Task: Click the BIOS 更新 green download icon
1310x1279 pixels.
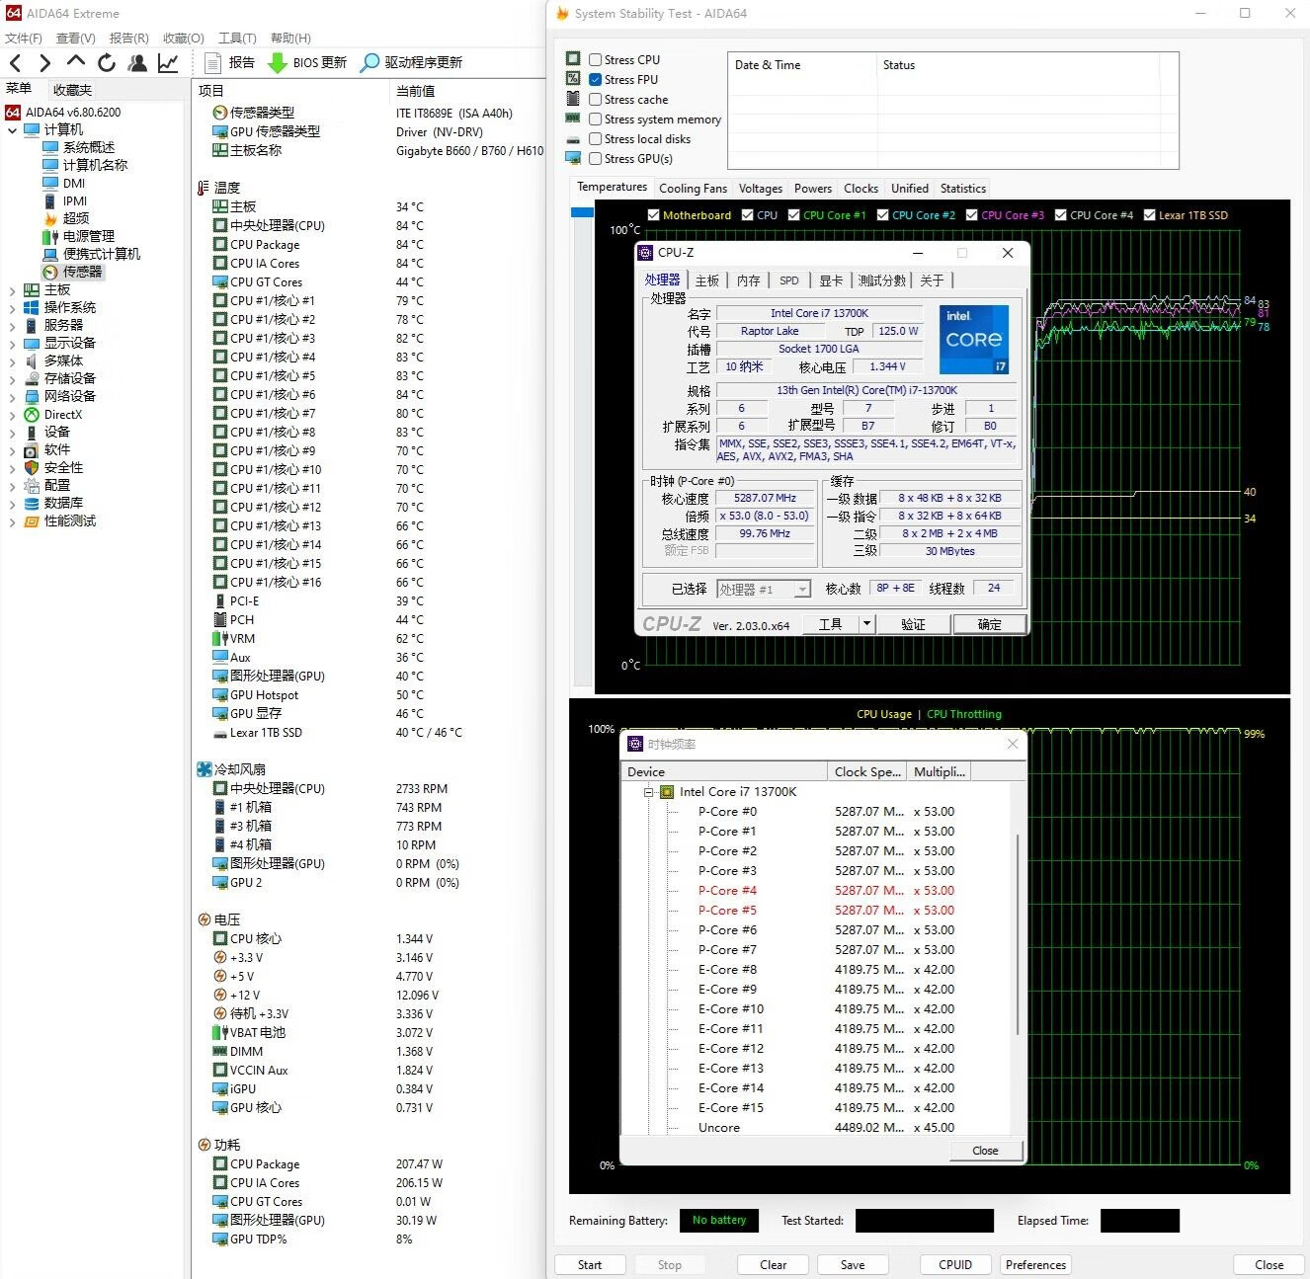Action: click(280, 62)
